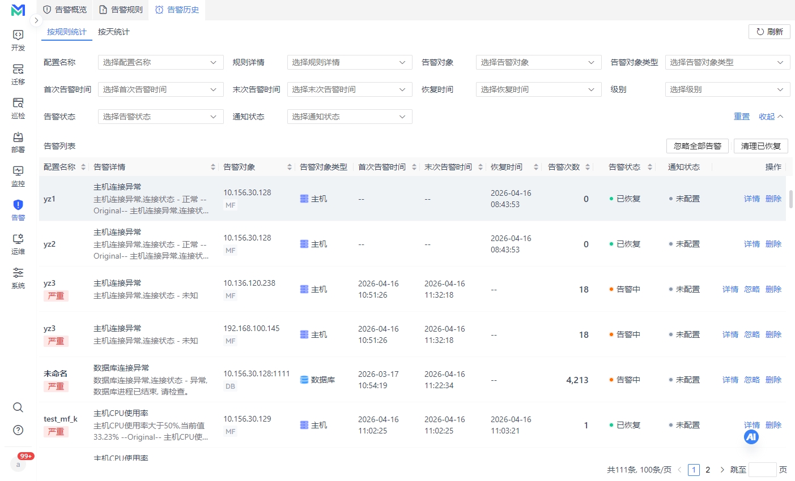Screen dimensions: 795x481
Task: Open the 选择告警对象 dropdown
Action: coord(539,62)
